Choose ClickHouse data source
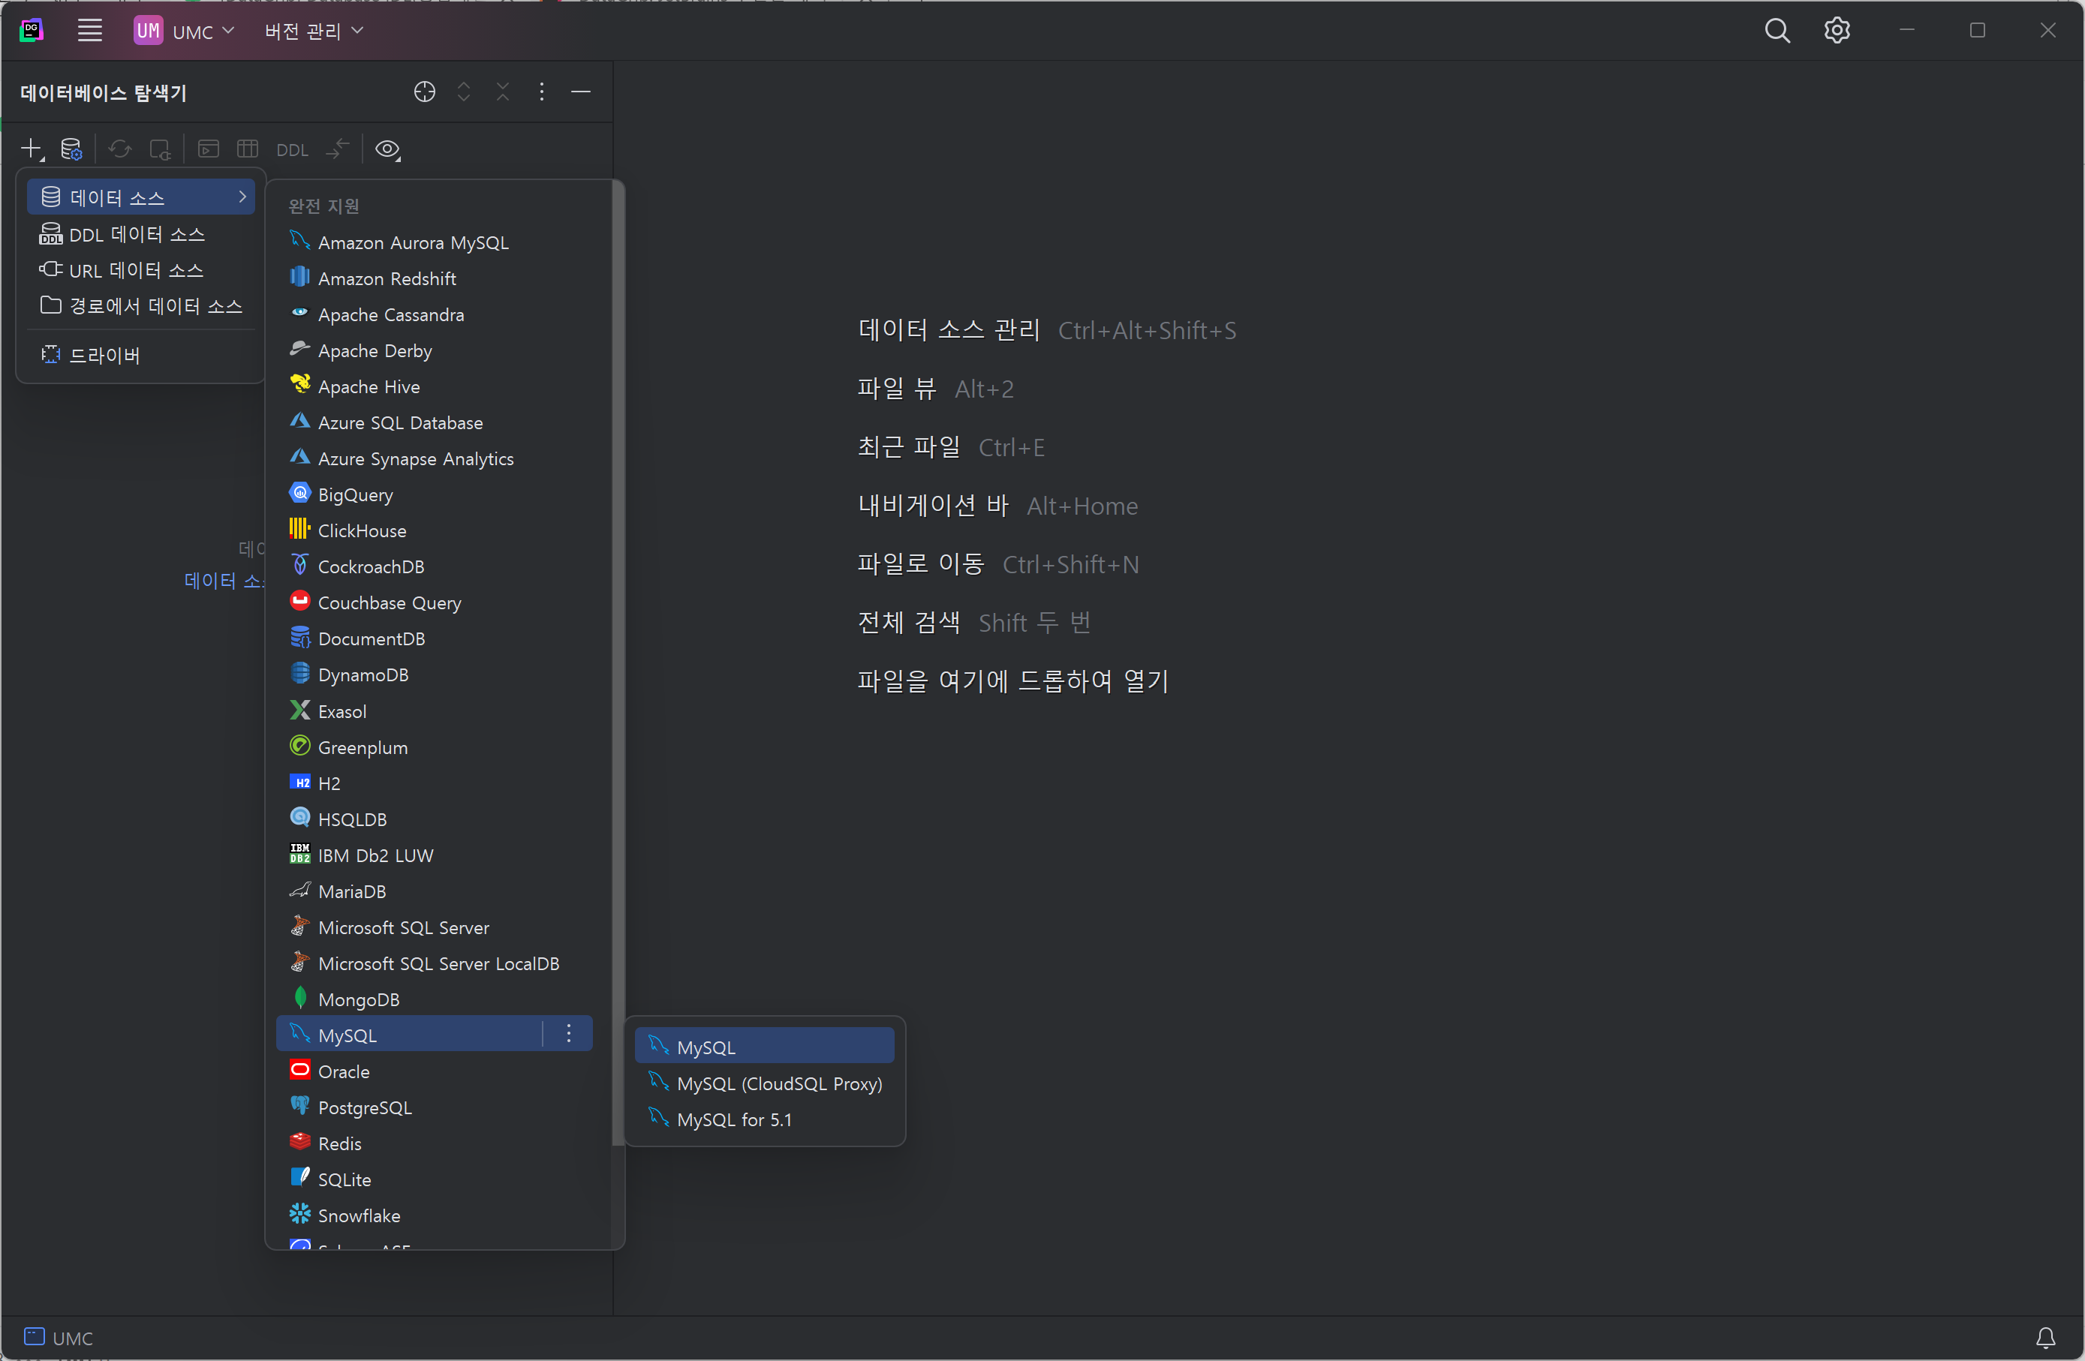The image size is (2085, 1361). [435, 530]
